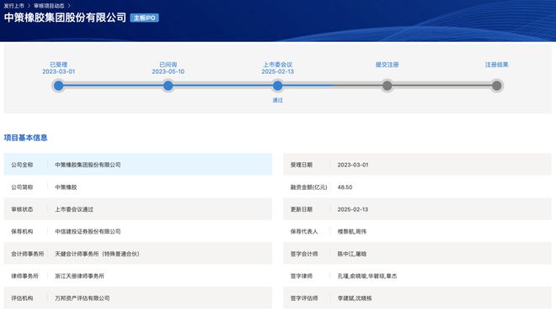Click the 评估机构 value 万邦资产评估有限公司
This screenshot has height=316, width=556.
pos(83,298)
